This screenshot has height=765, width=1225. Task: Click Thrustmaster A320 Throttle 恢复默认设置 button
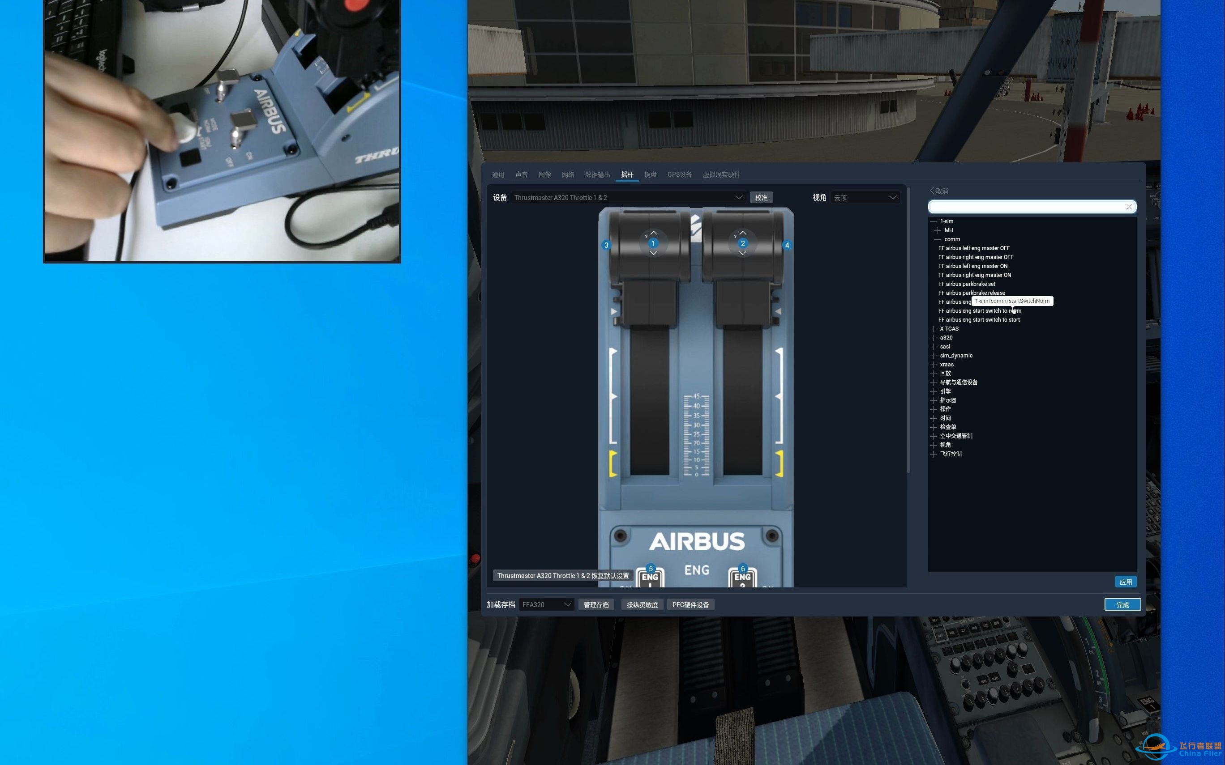(x=563, y=576)
